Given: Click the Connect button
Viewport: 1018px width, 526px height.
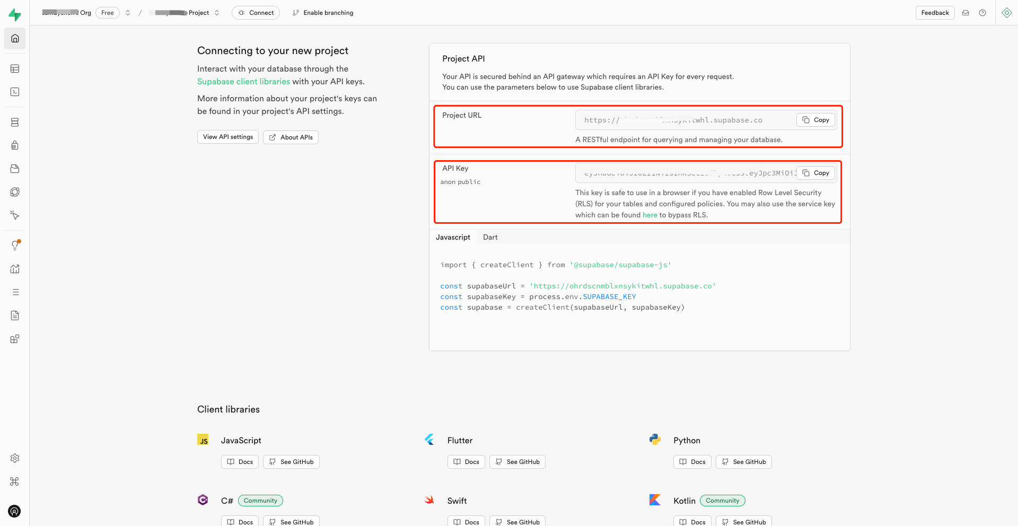Looking at the screenshot, I should tap(256, 13).
